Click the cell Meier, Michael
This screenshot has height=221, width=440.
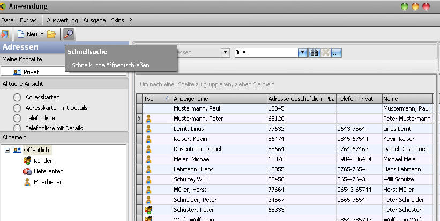(220, 159)
